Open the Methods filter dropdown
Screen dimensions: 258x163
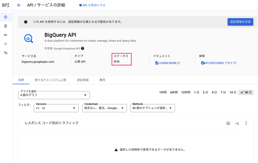pos(153,108)
